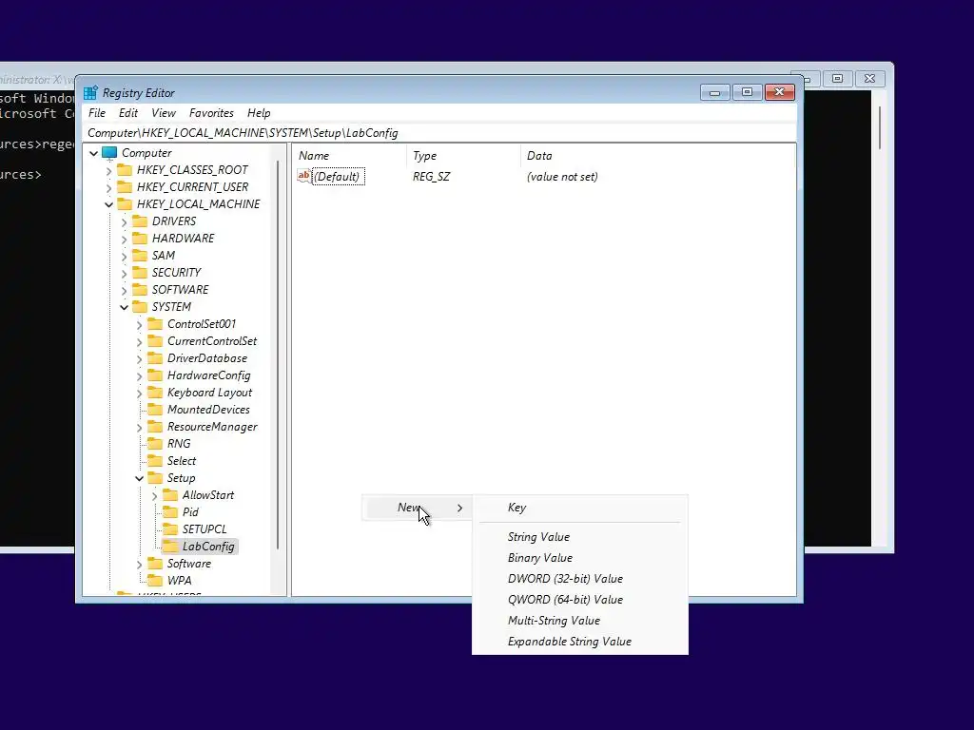974x730 pixels.
Task: Click the ResourceManager folder icon
Action: click(155, 427)
